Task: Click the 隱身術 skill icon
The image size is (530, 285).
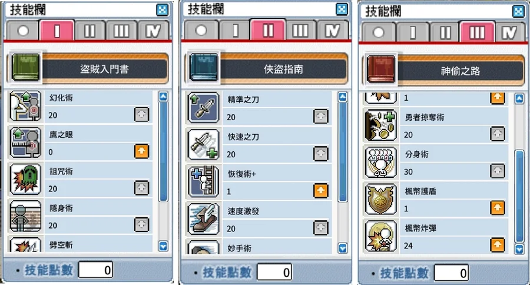Action: pyautogui.click(x=26, y=216)
